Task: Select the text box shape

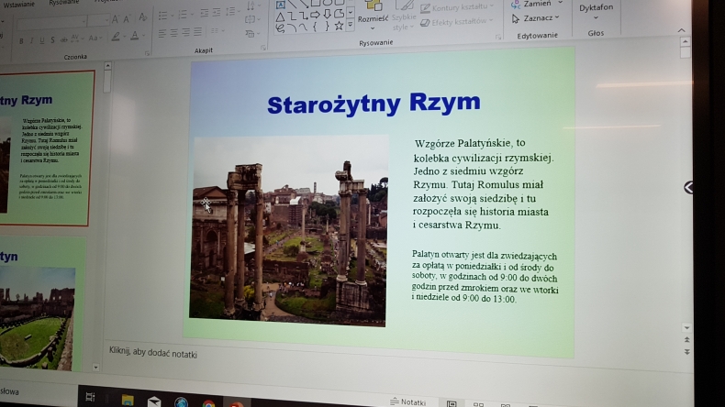Action: pyautogui.click(x=281, y=5)
